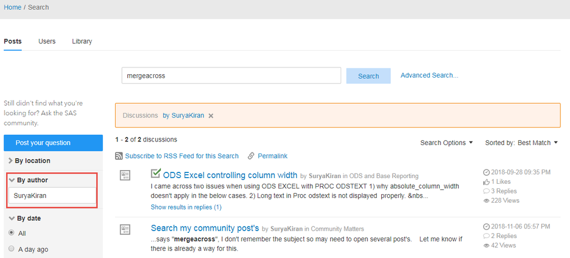Open the Sorted by Best Match dropdown
This screenshot has width=570, height=258.
(x=521, y=143)
